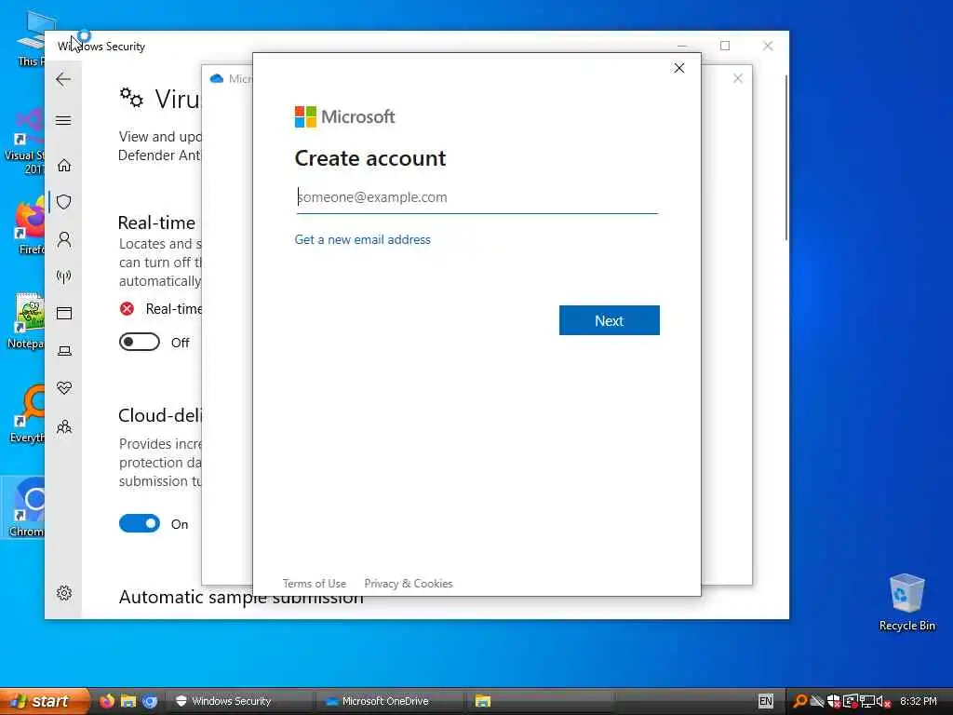Click the Windows Security vertical scrollbar
Viewport: 953px width, 715px height.
coord(785,158)
